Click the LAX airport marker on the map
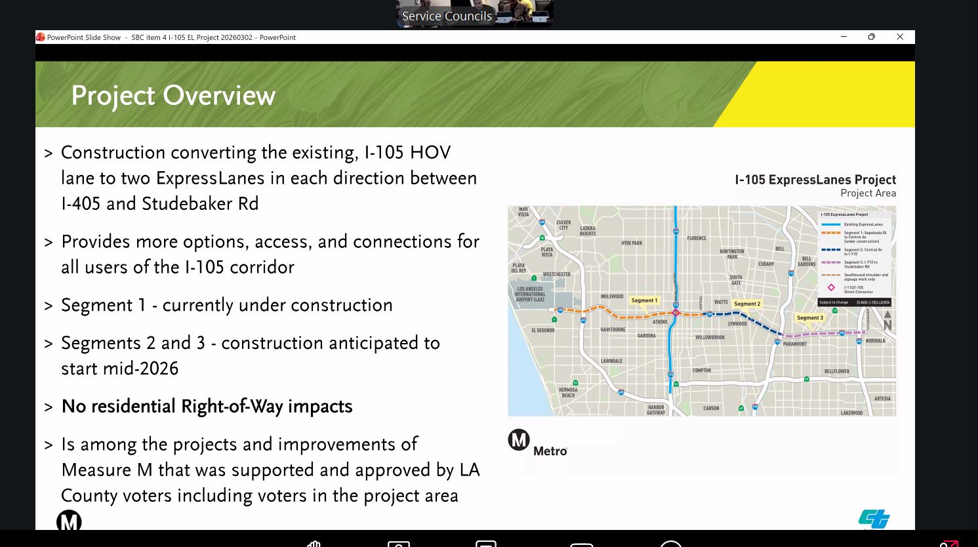Screen dimensions: 978x547 [x=530, y=293]
